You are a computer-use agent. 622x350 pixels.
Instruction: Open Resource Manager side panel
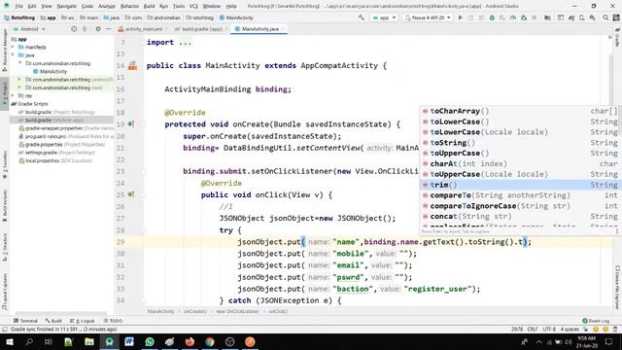(4, 50)
